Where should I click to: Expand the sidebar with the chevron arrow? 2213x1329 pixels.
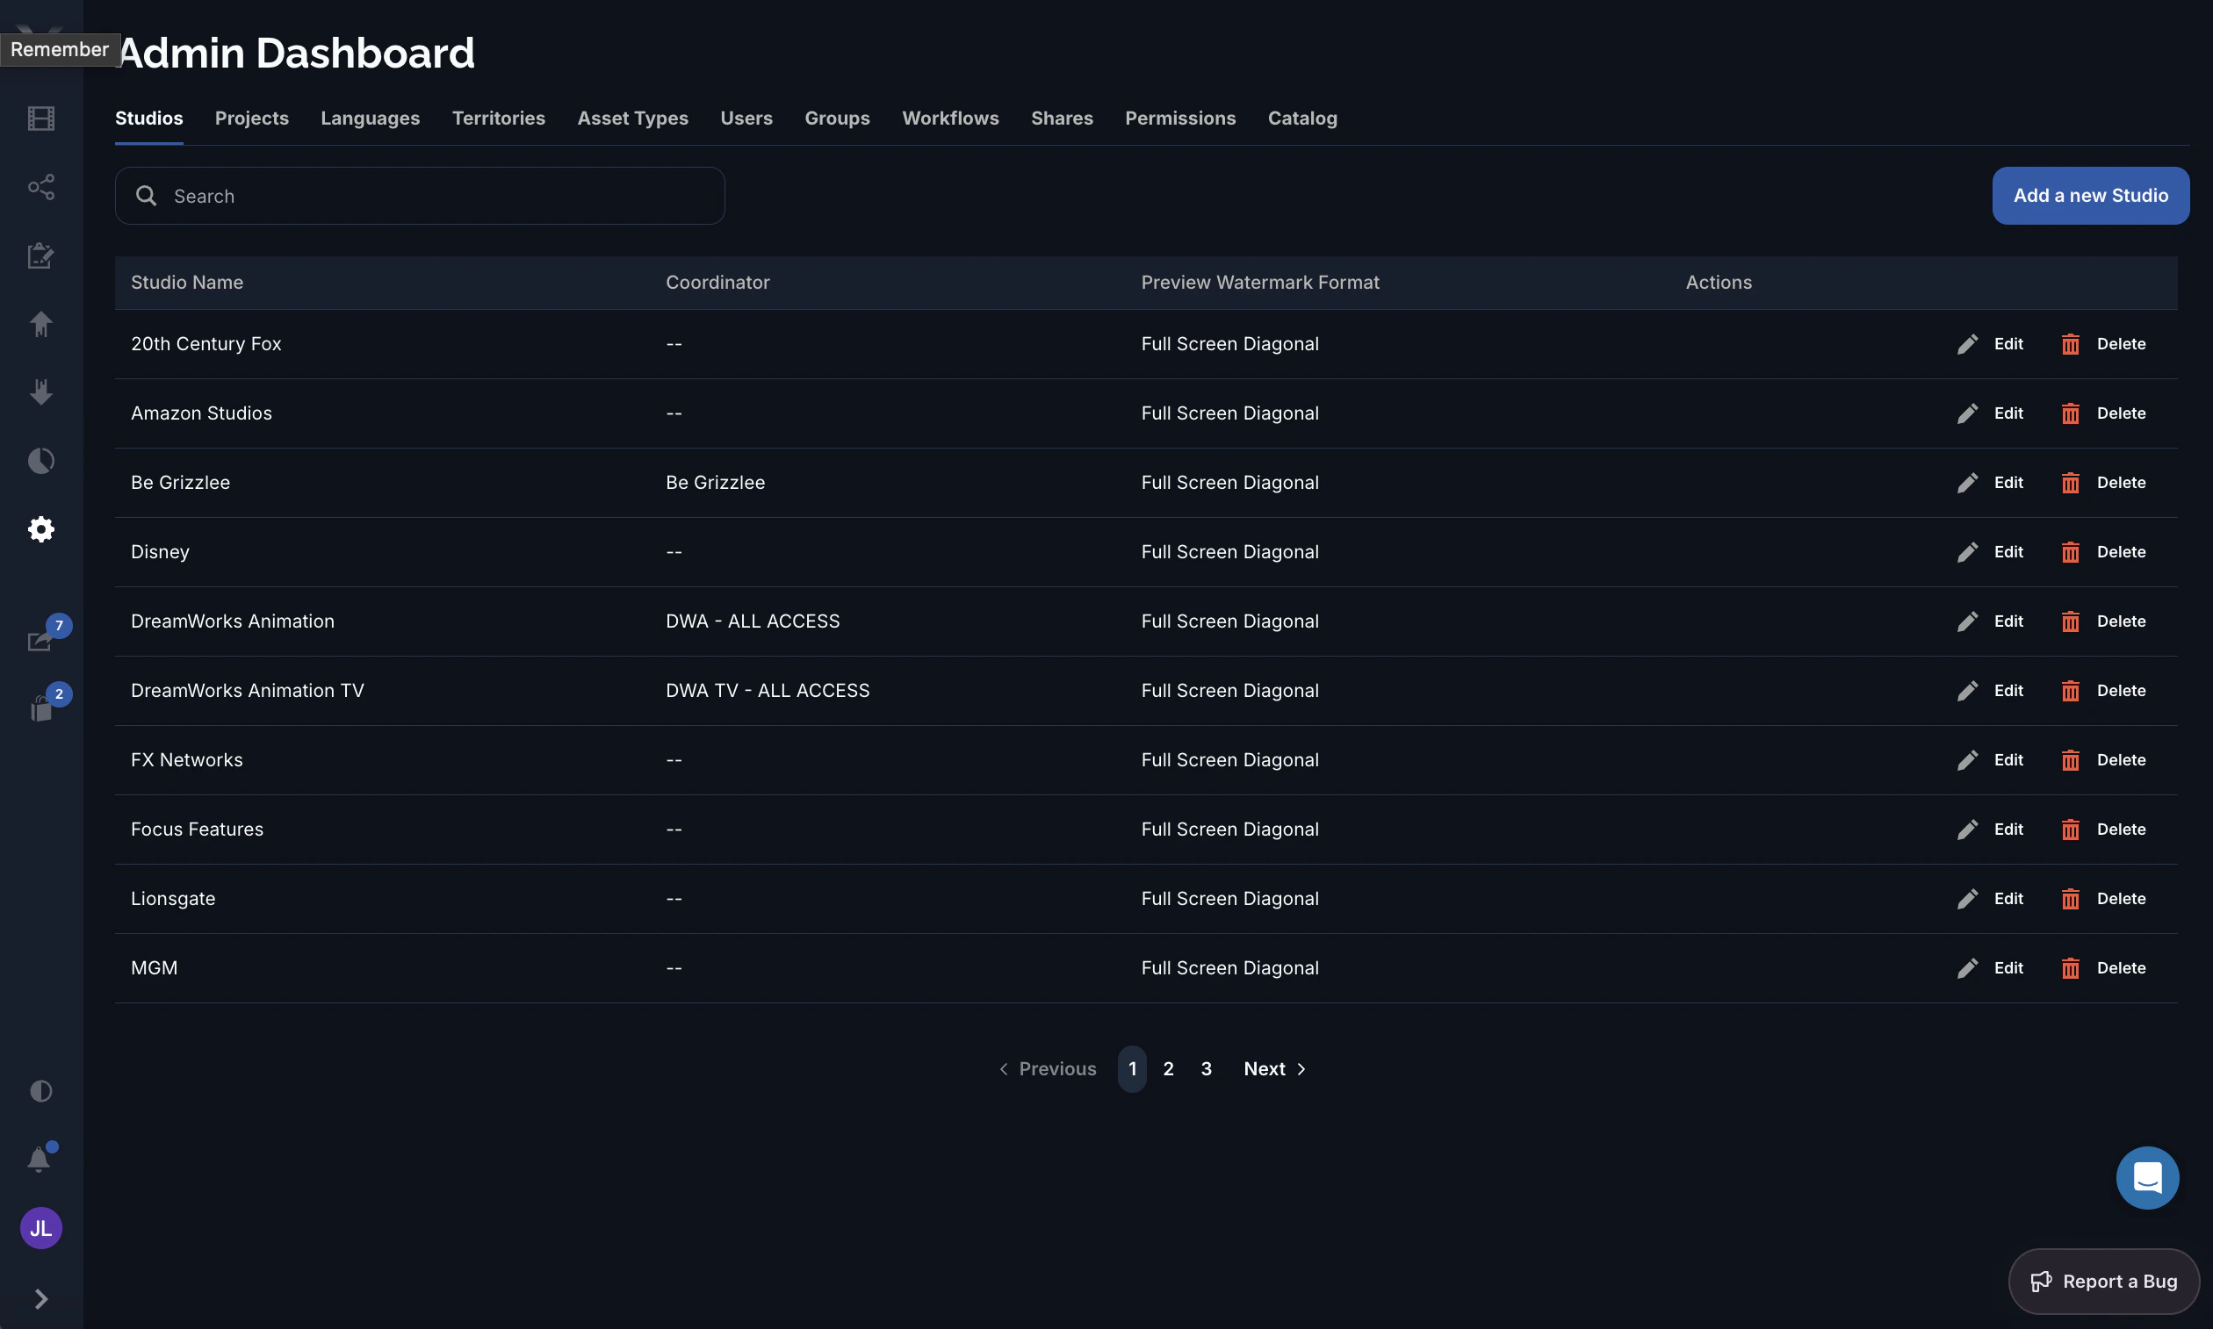(41, 1298)
